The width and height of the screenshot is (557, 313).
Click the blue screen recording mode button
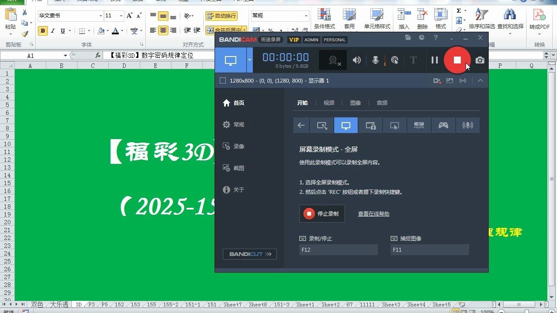(231, 60)
